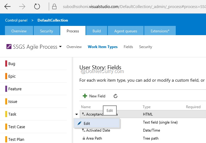This screenshot has height=143, width=206.
Task: Sort by the Required column header
Action: pos(193,107)
